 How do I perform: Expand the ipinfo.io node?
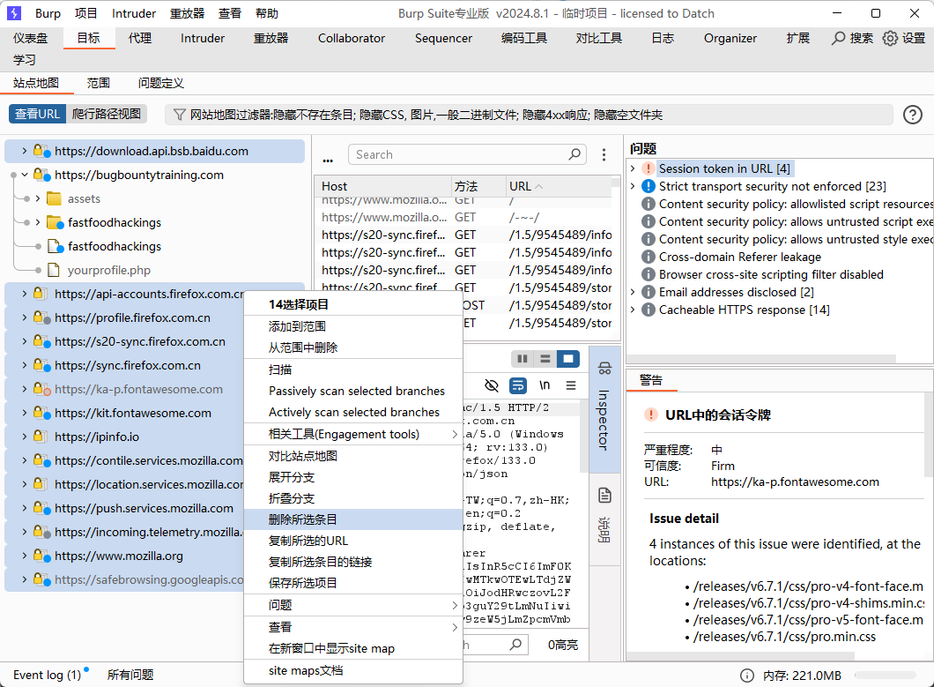click(24, 437)
